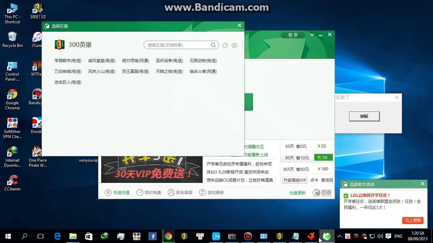Open Google Chrome desktop icon
This screenshot has width=433, height=243.
tap(12, 100)
